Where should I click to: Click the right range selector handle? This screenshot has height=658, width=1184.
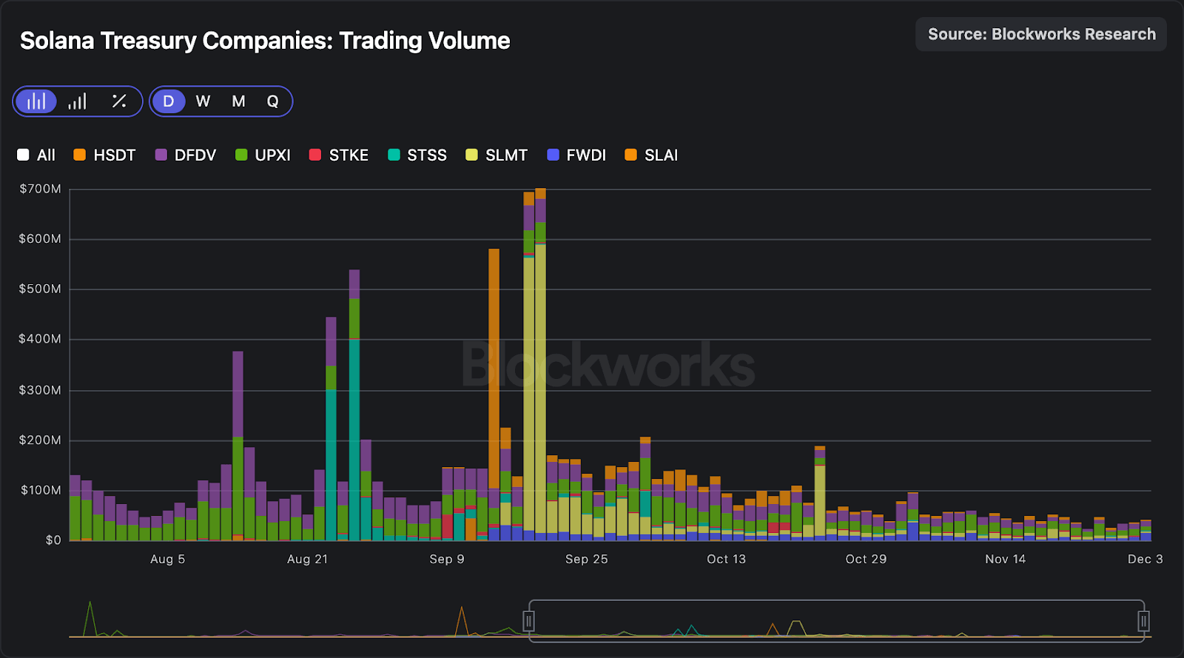1143,620
